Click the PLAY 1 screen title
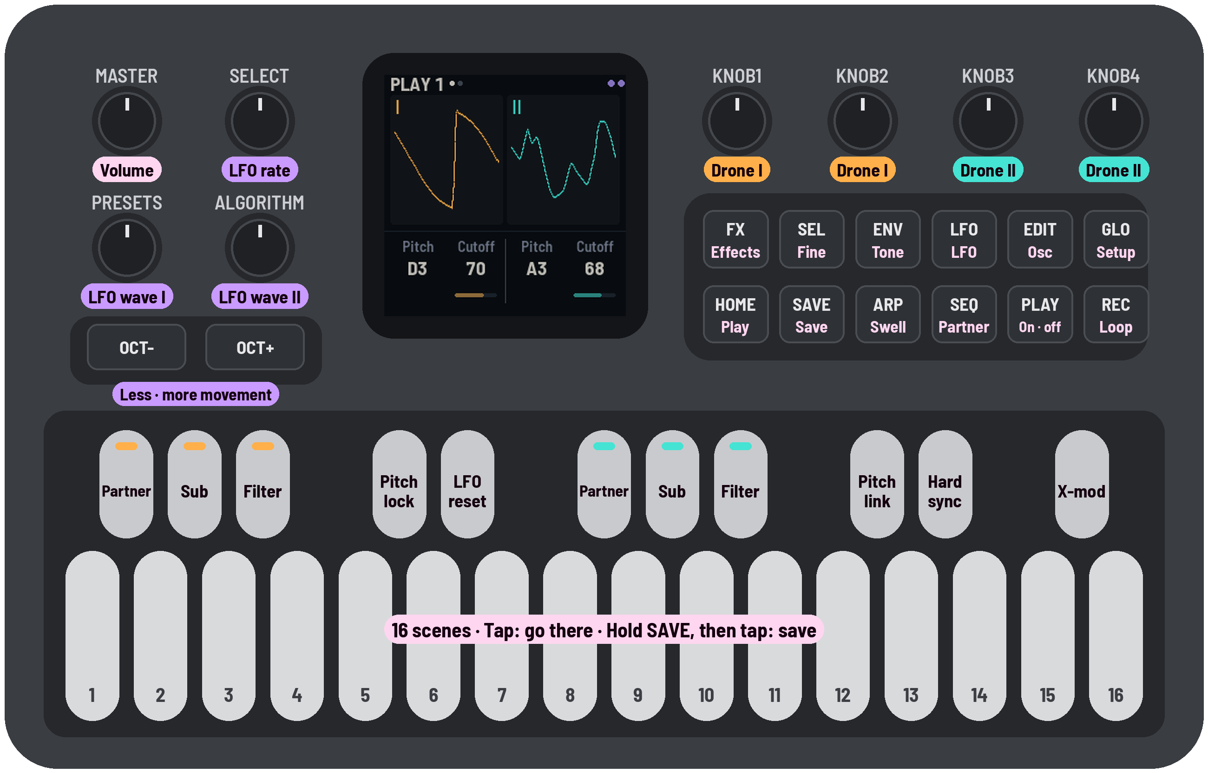Image resolution: width=1208 pixels, height=773 pixels. click(x=417, y=84)
